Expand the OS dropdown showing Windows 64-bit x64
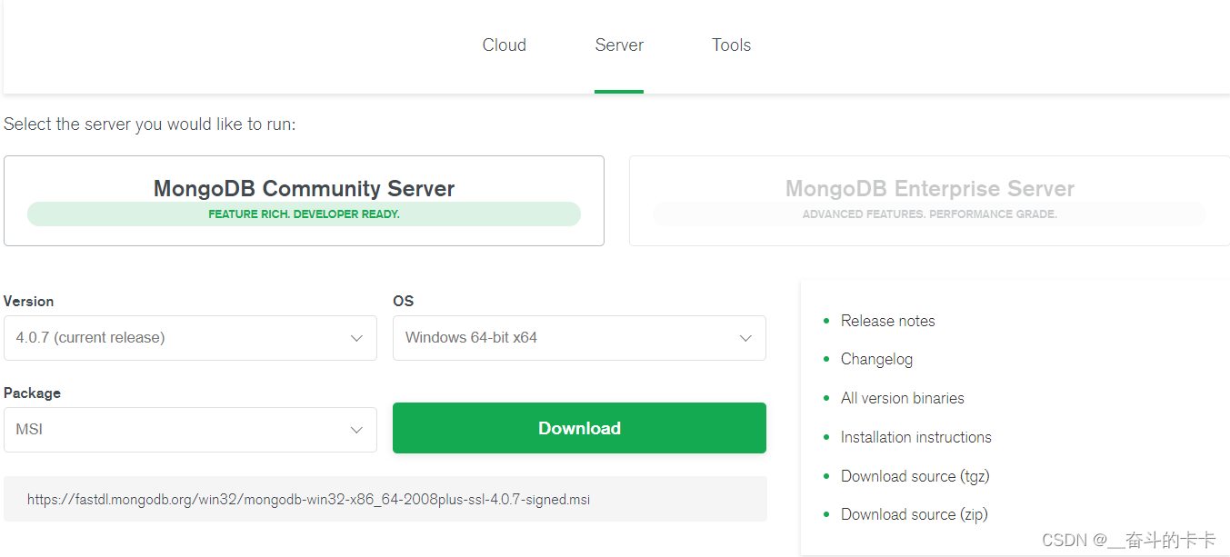 coord(578,338)
